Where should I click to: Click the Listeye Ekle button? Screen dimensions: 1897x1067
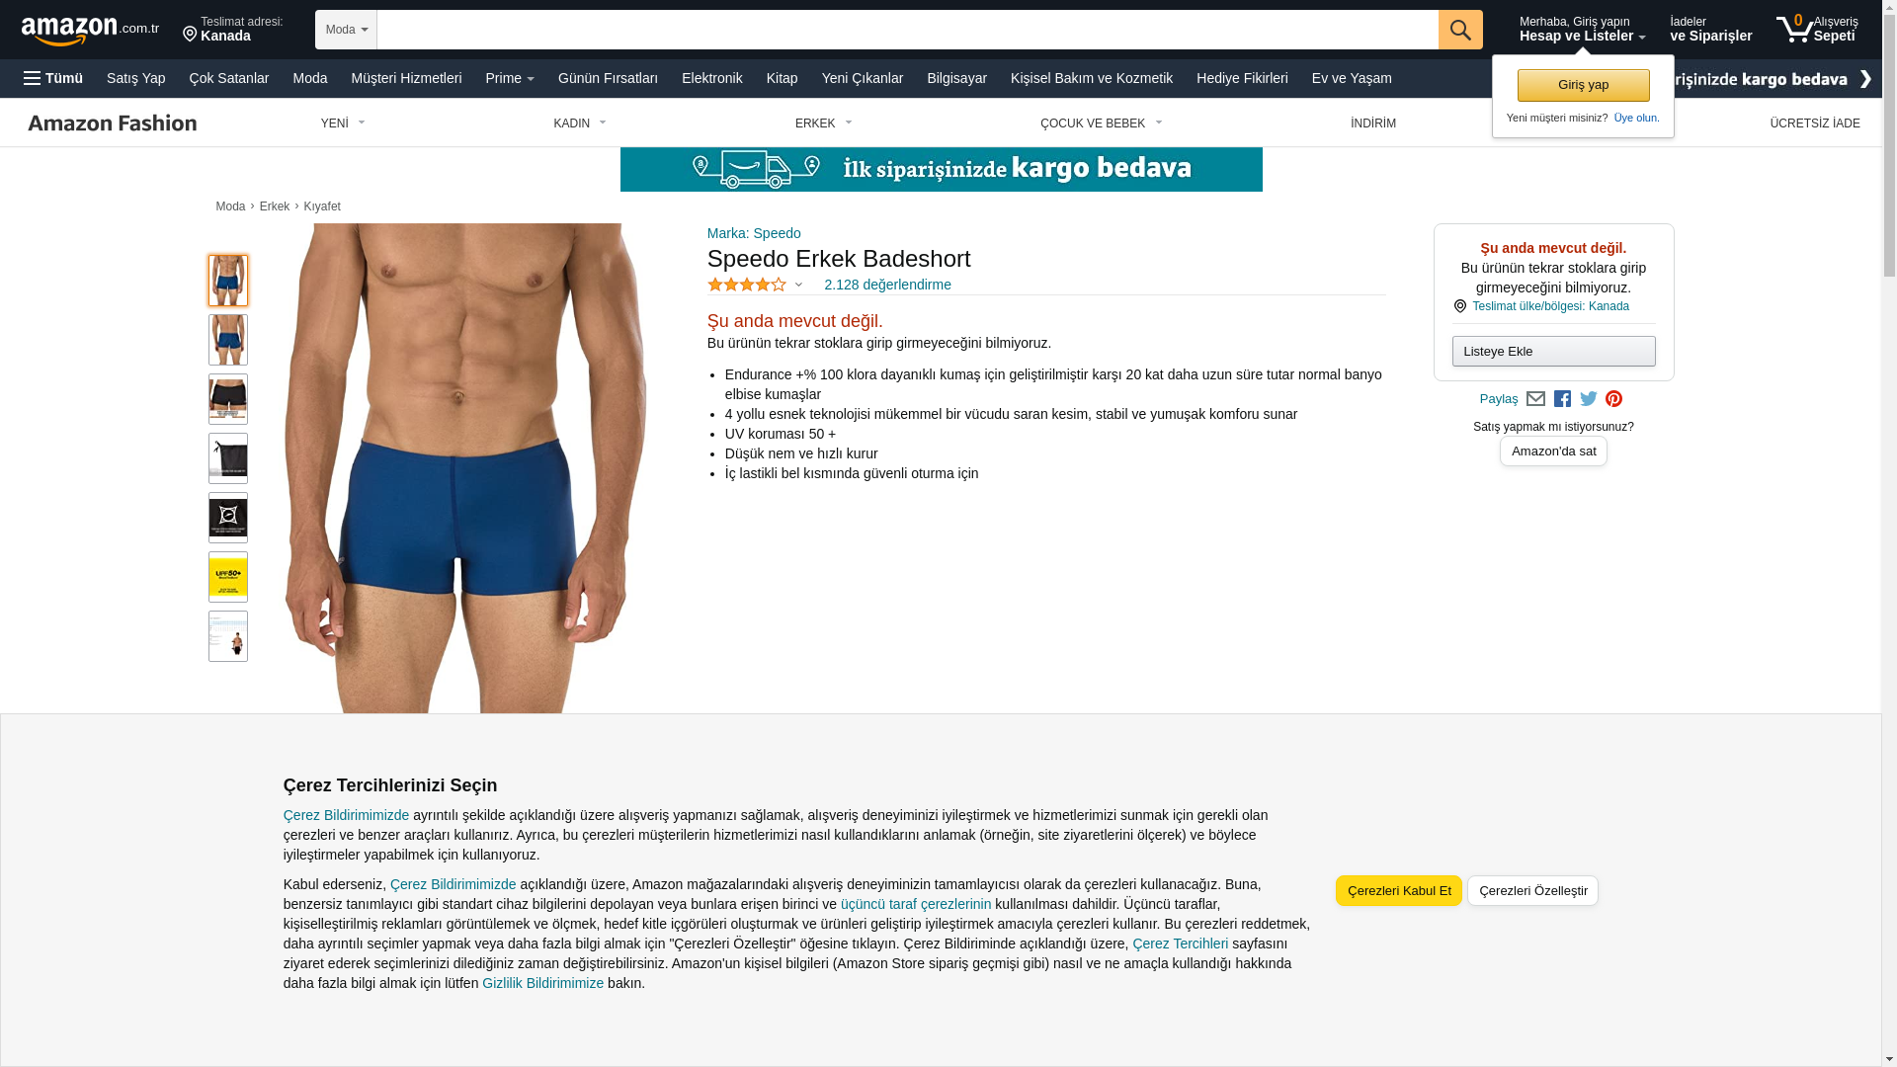[1554, 352]
